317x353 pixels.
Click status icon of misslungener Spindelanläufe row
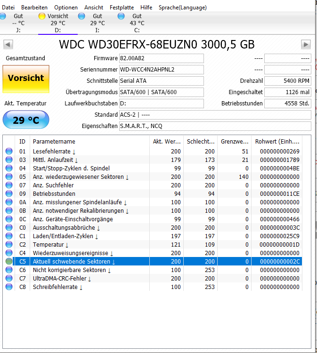click(x=9, y=202)
